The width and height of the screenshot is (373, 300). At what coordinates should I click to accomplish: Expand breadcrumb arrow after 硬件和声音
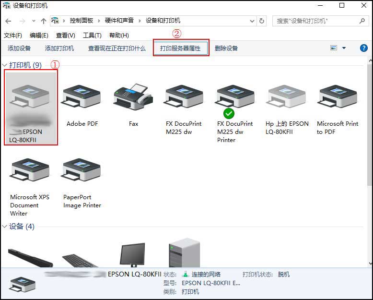click(x=140, y=21)
